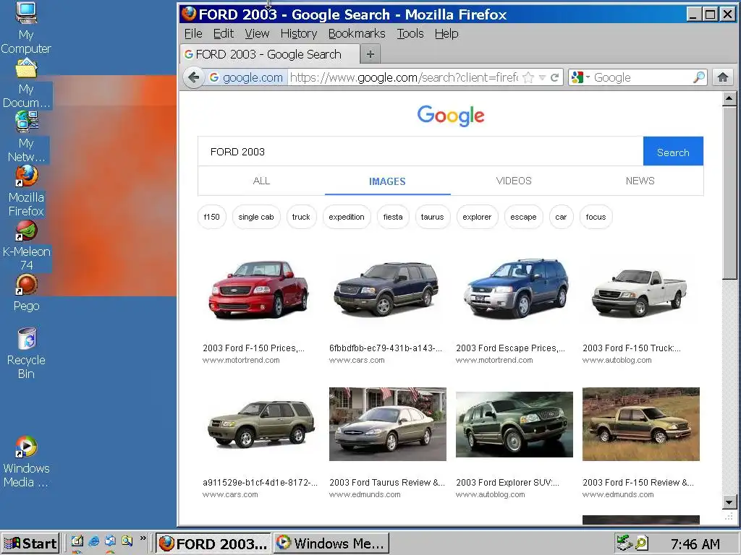This screenshot has height=555, width=741.
Task: Open the Tools menu
Action: (x=410, y=33)
